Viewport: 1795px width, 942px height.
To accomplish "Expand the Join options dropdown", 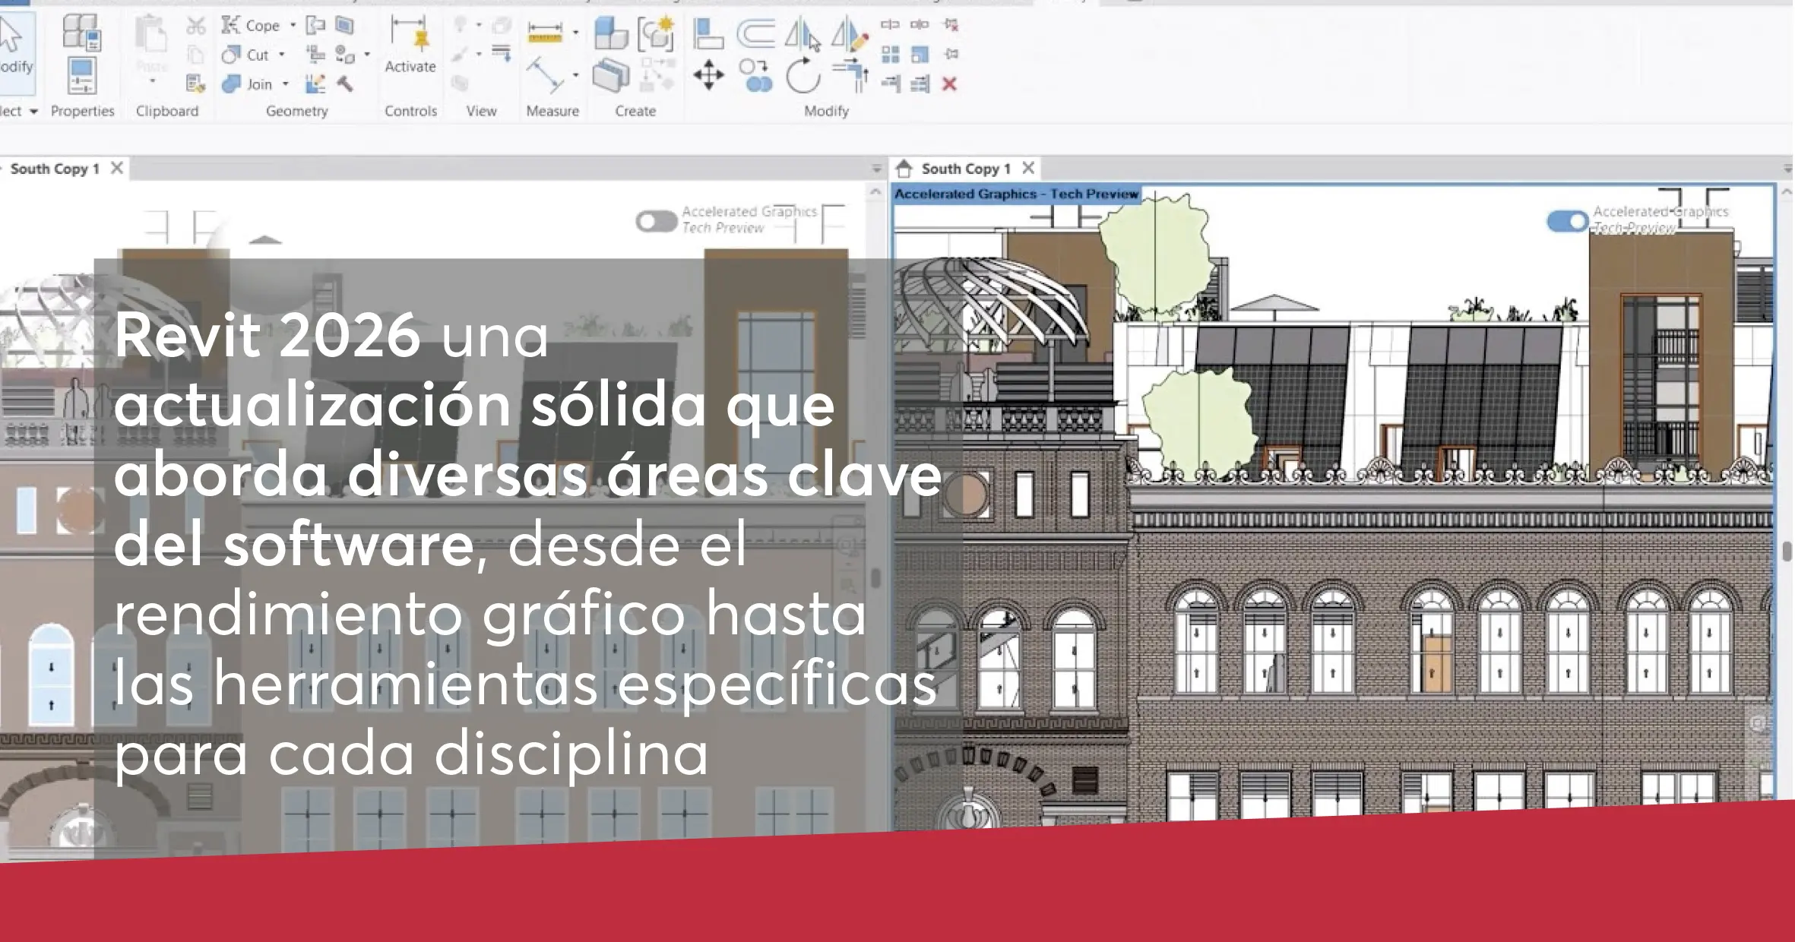I will coord(285,84).
